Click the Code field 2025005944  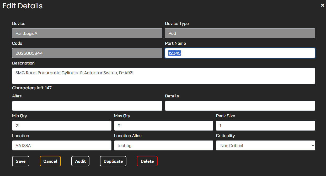click(x=87, y=53)
